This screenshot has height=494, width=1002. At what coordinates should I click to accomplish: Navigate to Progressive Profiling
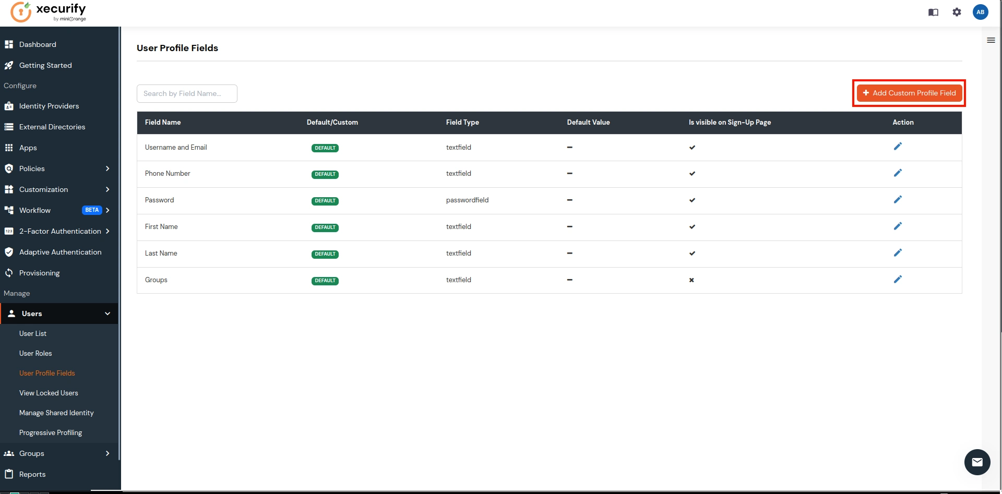[x=50, y=432]
